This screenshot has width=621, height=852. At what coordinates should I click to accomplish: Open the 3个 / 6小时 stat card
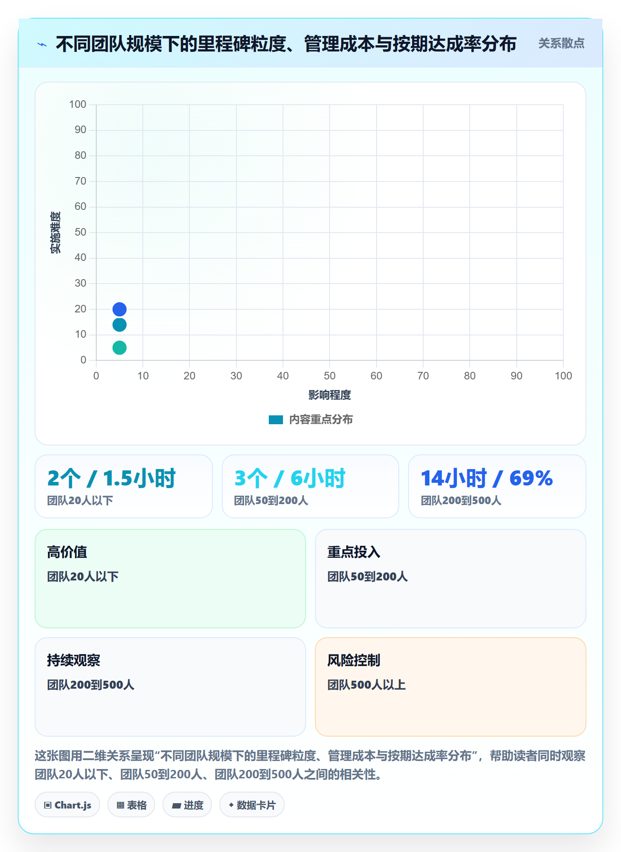pyautogui.click(x=310, y=486)
